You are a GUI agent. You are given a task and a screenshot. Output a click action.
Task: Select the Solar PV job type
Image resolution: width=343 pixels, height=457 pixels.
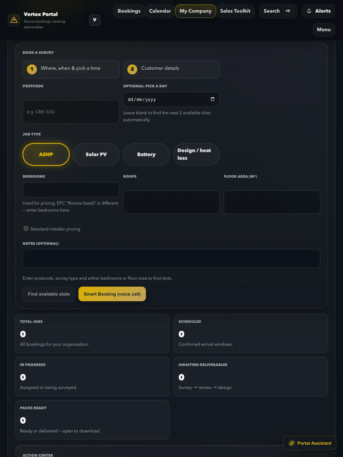(x=96, y=154)
